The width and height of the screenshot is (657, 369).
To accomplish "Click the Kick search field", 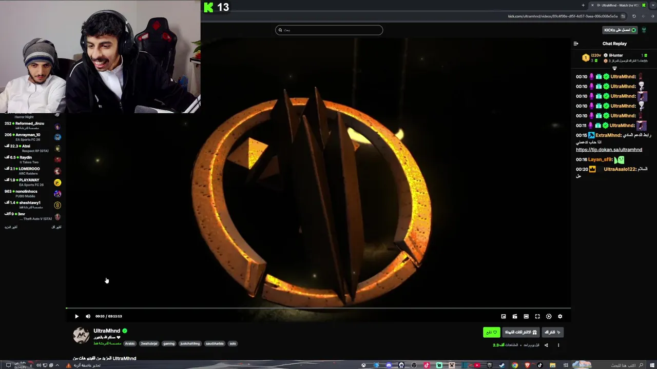I will coord(329,30).
